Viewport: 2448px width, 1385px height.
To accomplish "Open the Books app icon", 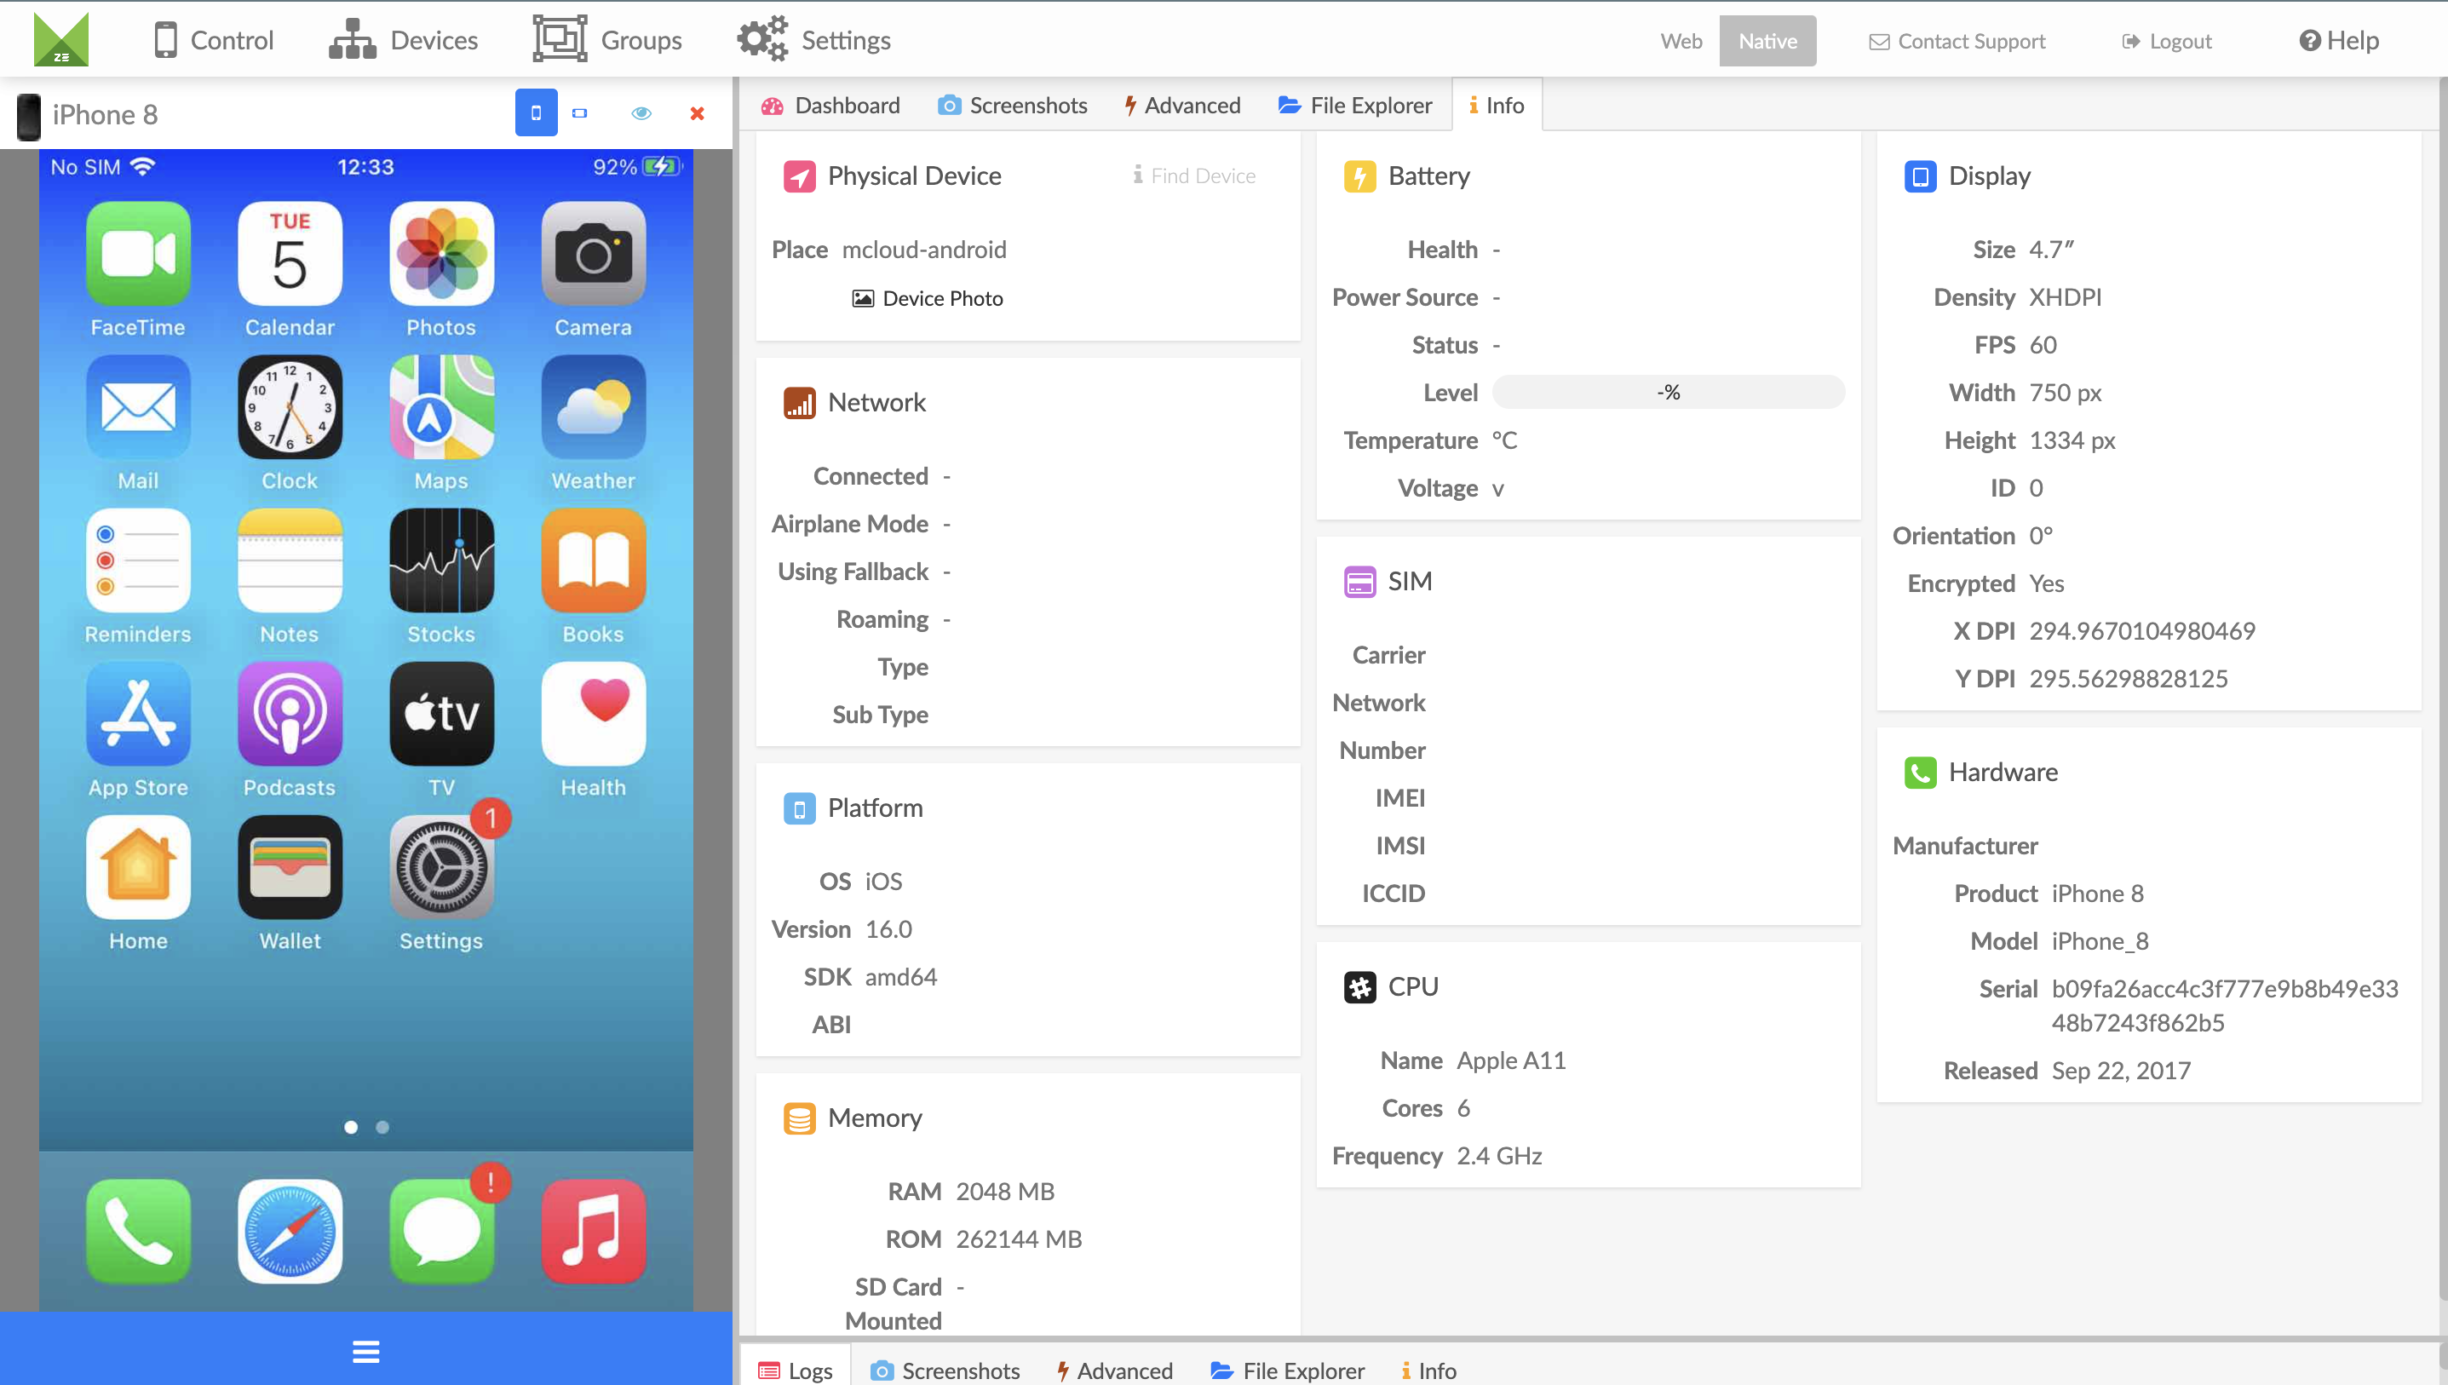I will [x=594, y=560].
